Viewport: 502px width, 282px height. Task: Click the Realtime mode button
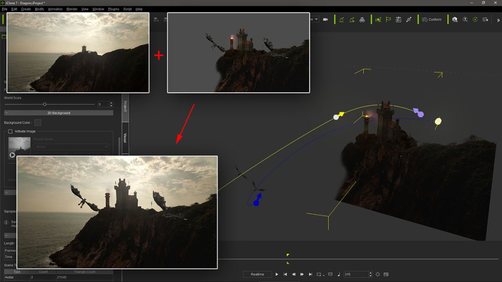pos(258,274)
